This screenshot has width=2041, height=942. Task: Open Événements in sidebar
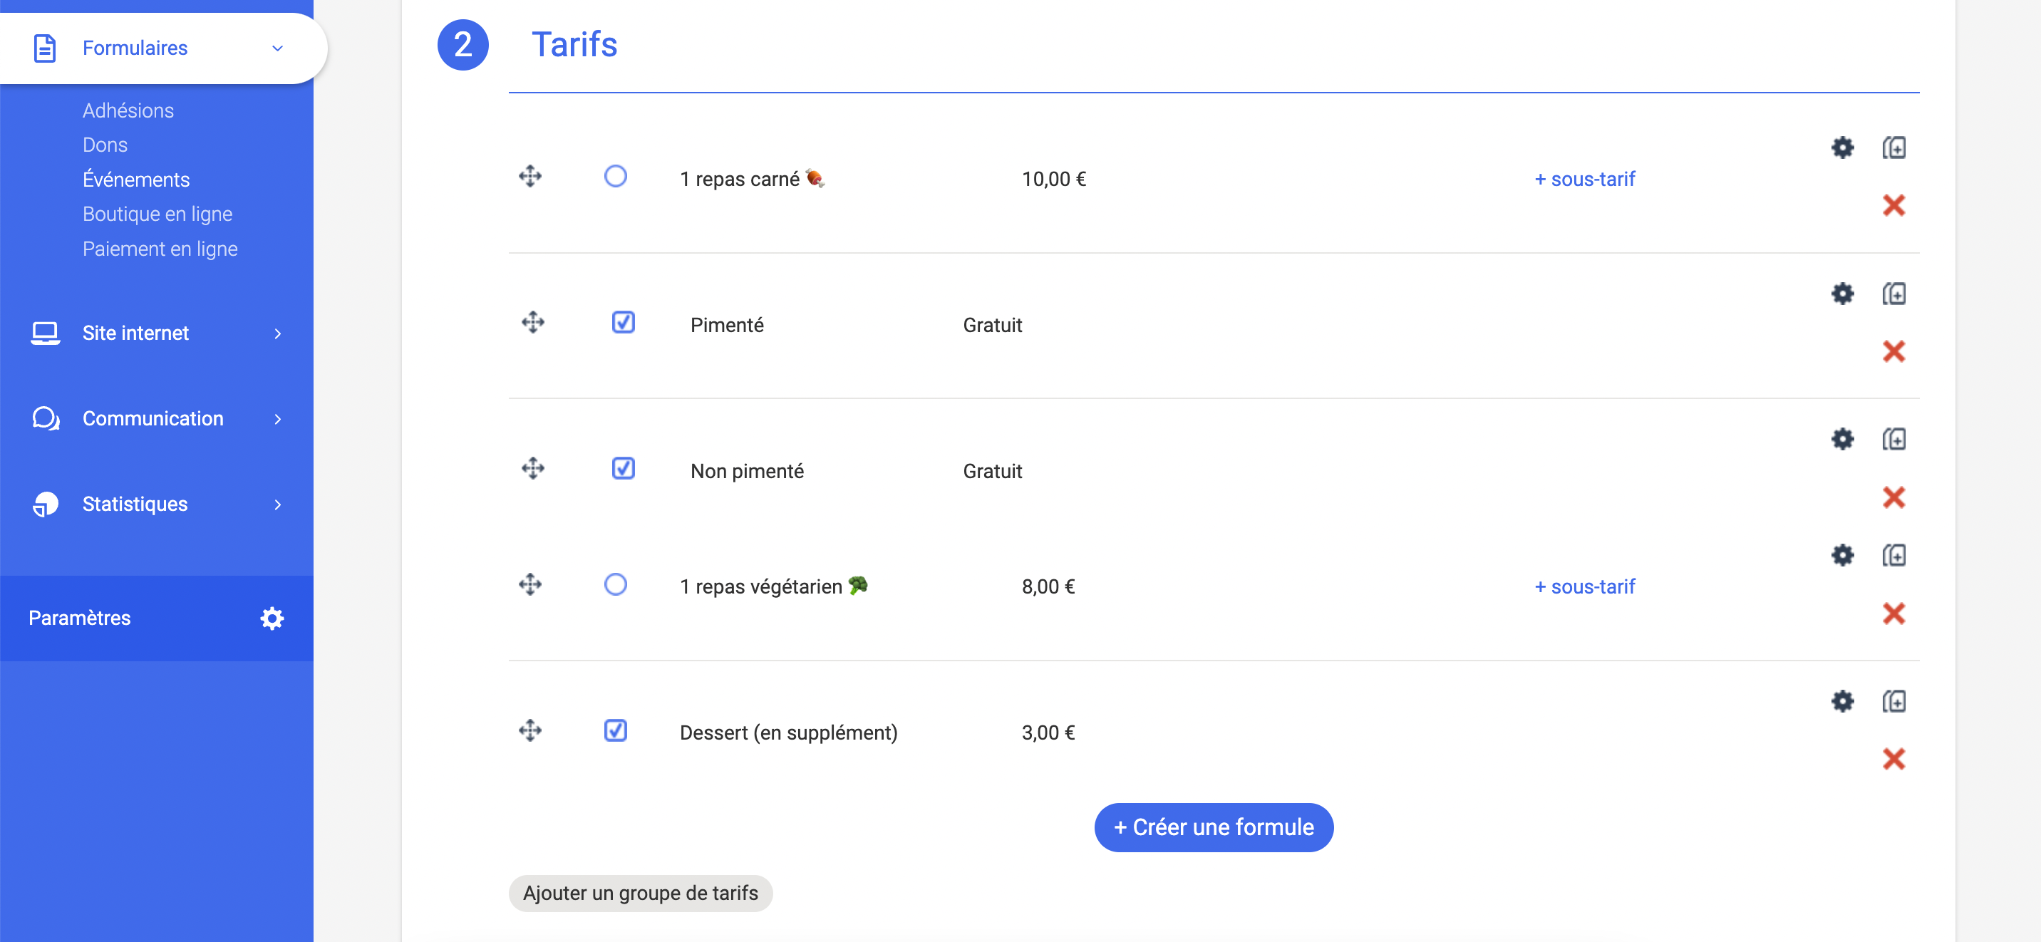(135, 179)
